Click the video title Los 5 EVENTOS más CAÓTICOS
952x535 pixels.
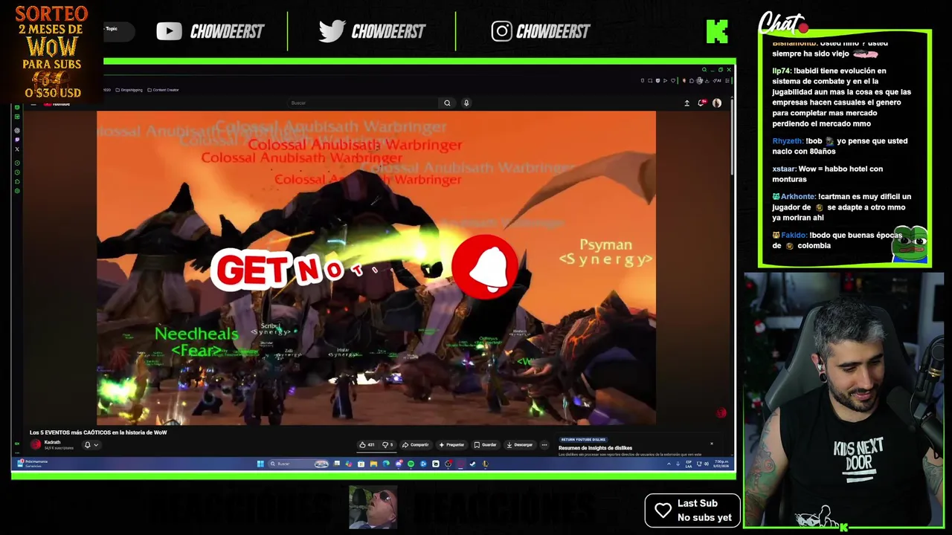pyautogui.click(x=98, y=432)
